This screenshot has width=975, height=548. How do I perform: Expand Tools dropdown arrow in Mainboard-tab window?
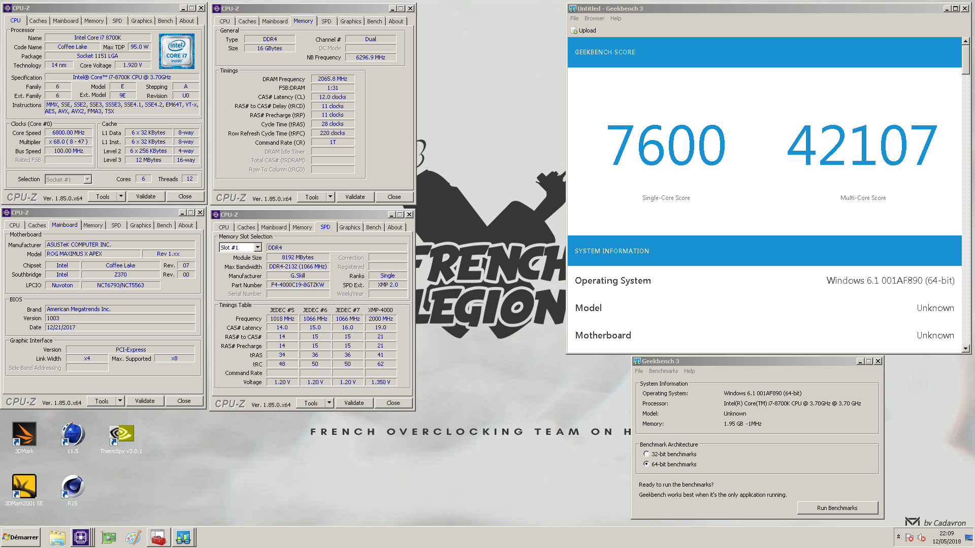coord(120,401)
